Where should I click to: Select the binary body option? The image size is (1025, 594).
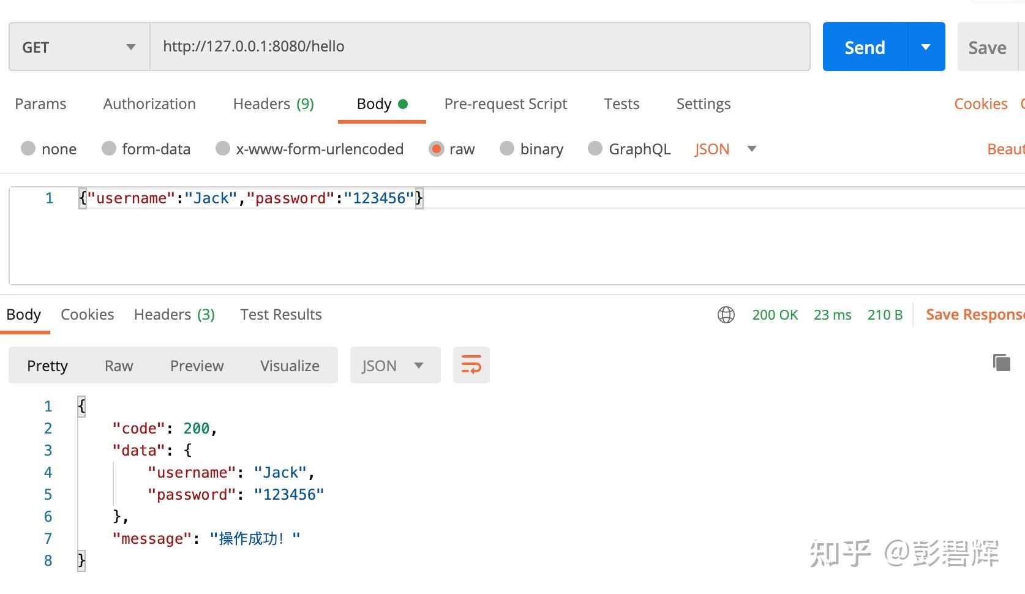[531, 148]
